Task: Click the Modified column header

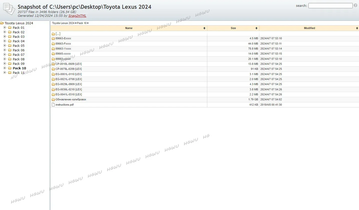Action: pos(309,28)
